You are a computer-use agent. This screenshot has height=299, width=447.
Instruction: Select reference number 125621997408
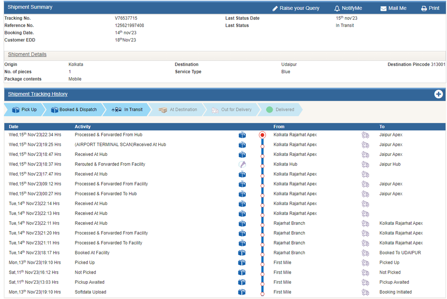[129, 25]
